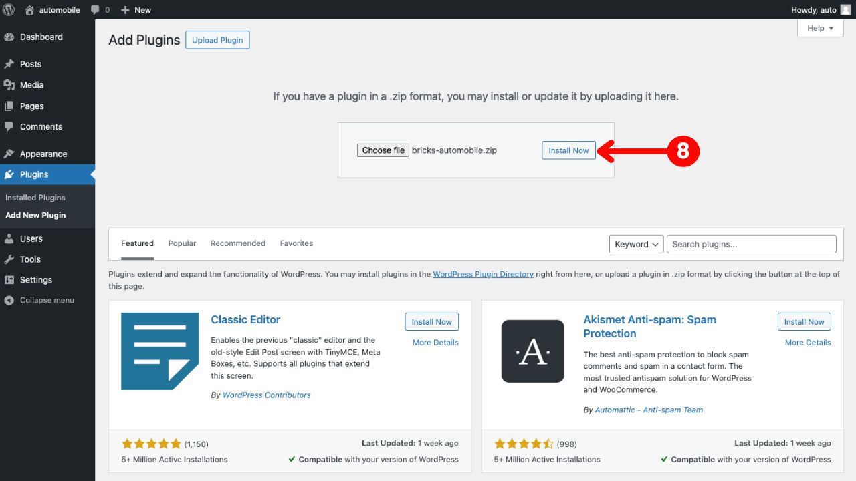Click the bricks-automobile.zip file name
This screenshot has width=856, height=481.
[x=454, y=150]
